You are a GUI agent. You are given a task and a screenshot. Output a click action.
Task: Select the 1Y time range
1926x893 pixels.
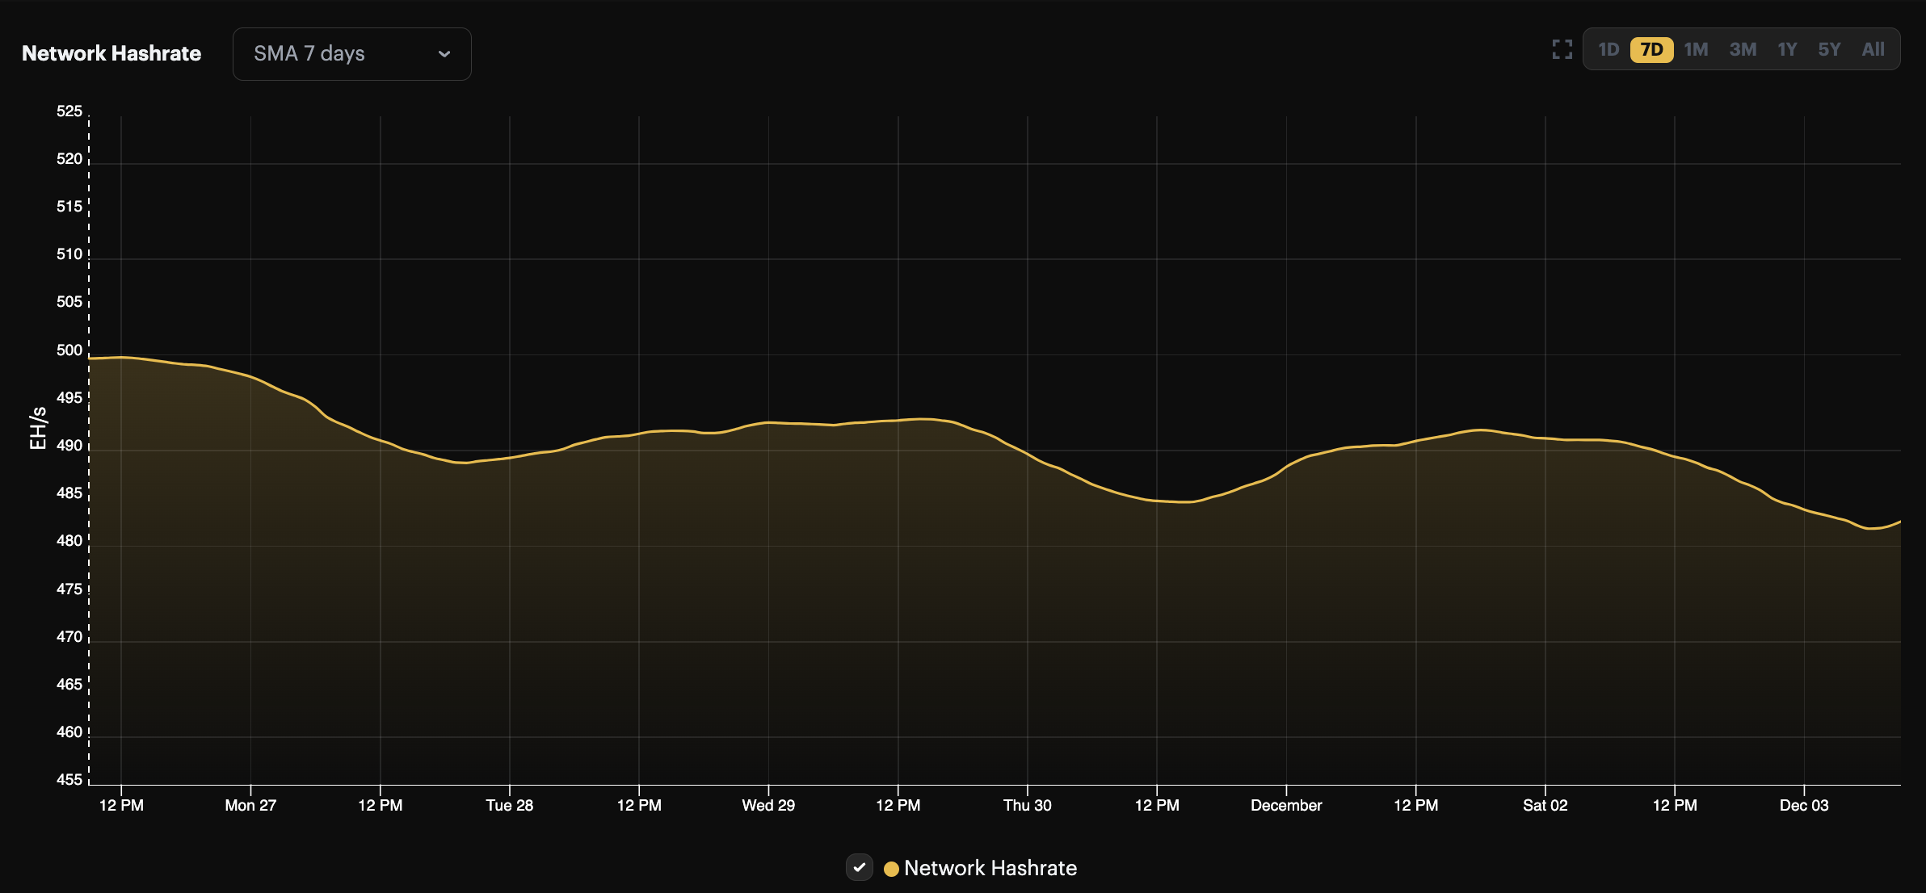(1787, 49)
